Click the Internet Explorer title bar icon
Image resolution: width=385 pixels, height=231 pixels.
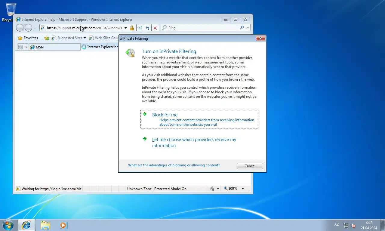click(18, 20)
